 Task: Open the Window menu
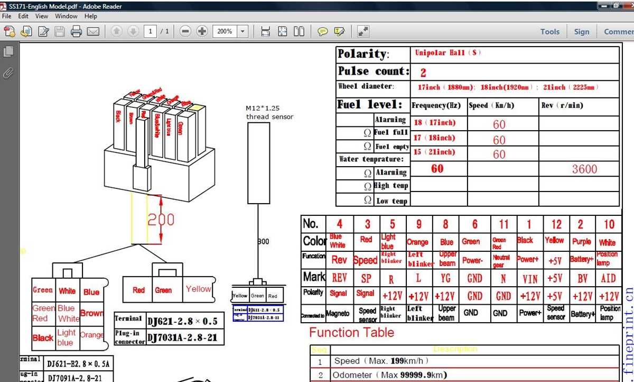(x=66, y=16)
